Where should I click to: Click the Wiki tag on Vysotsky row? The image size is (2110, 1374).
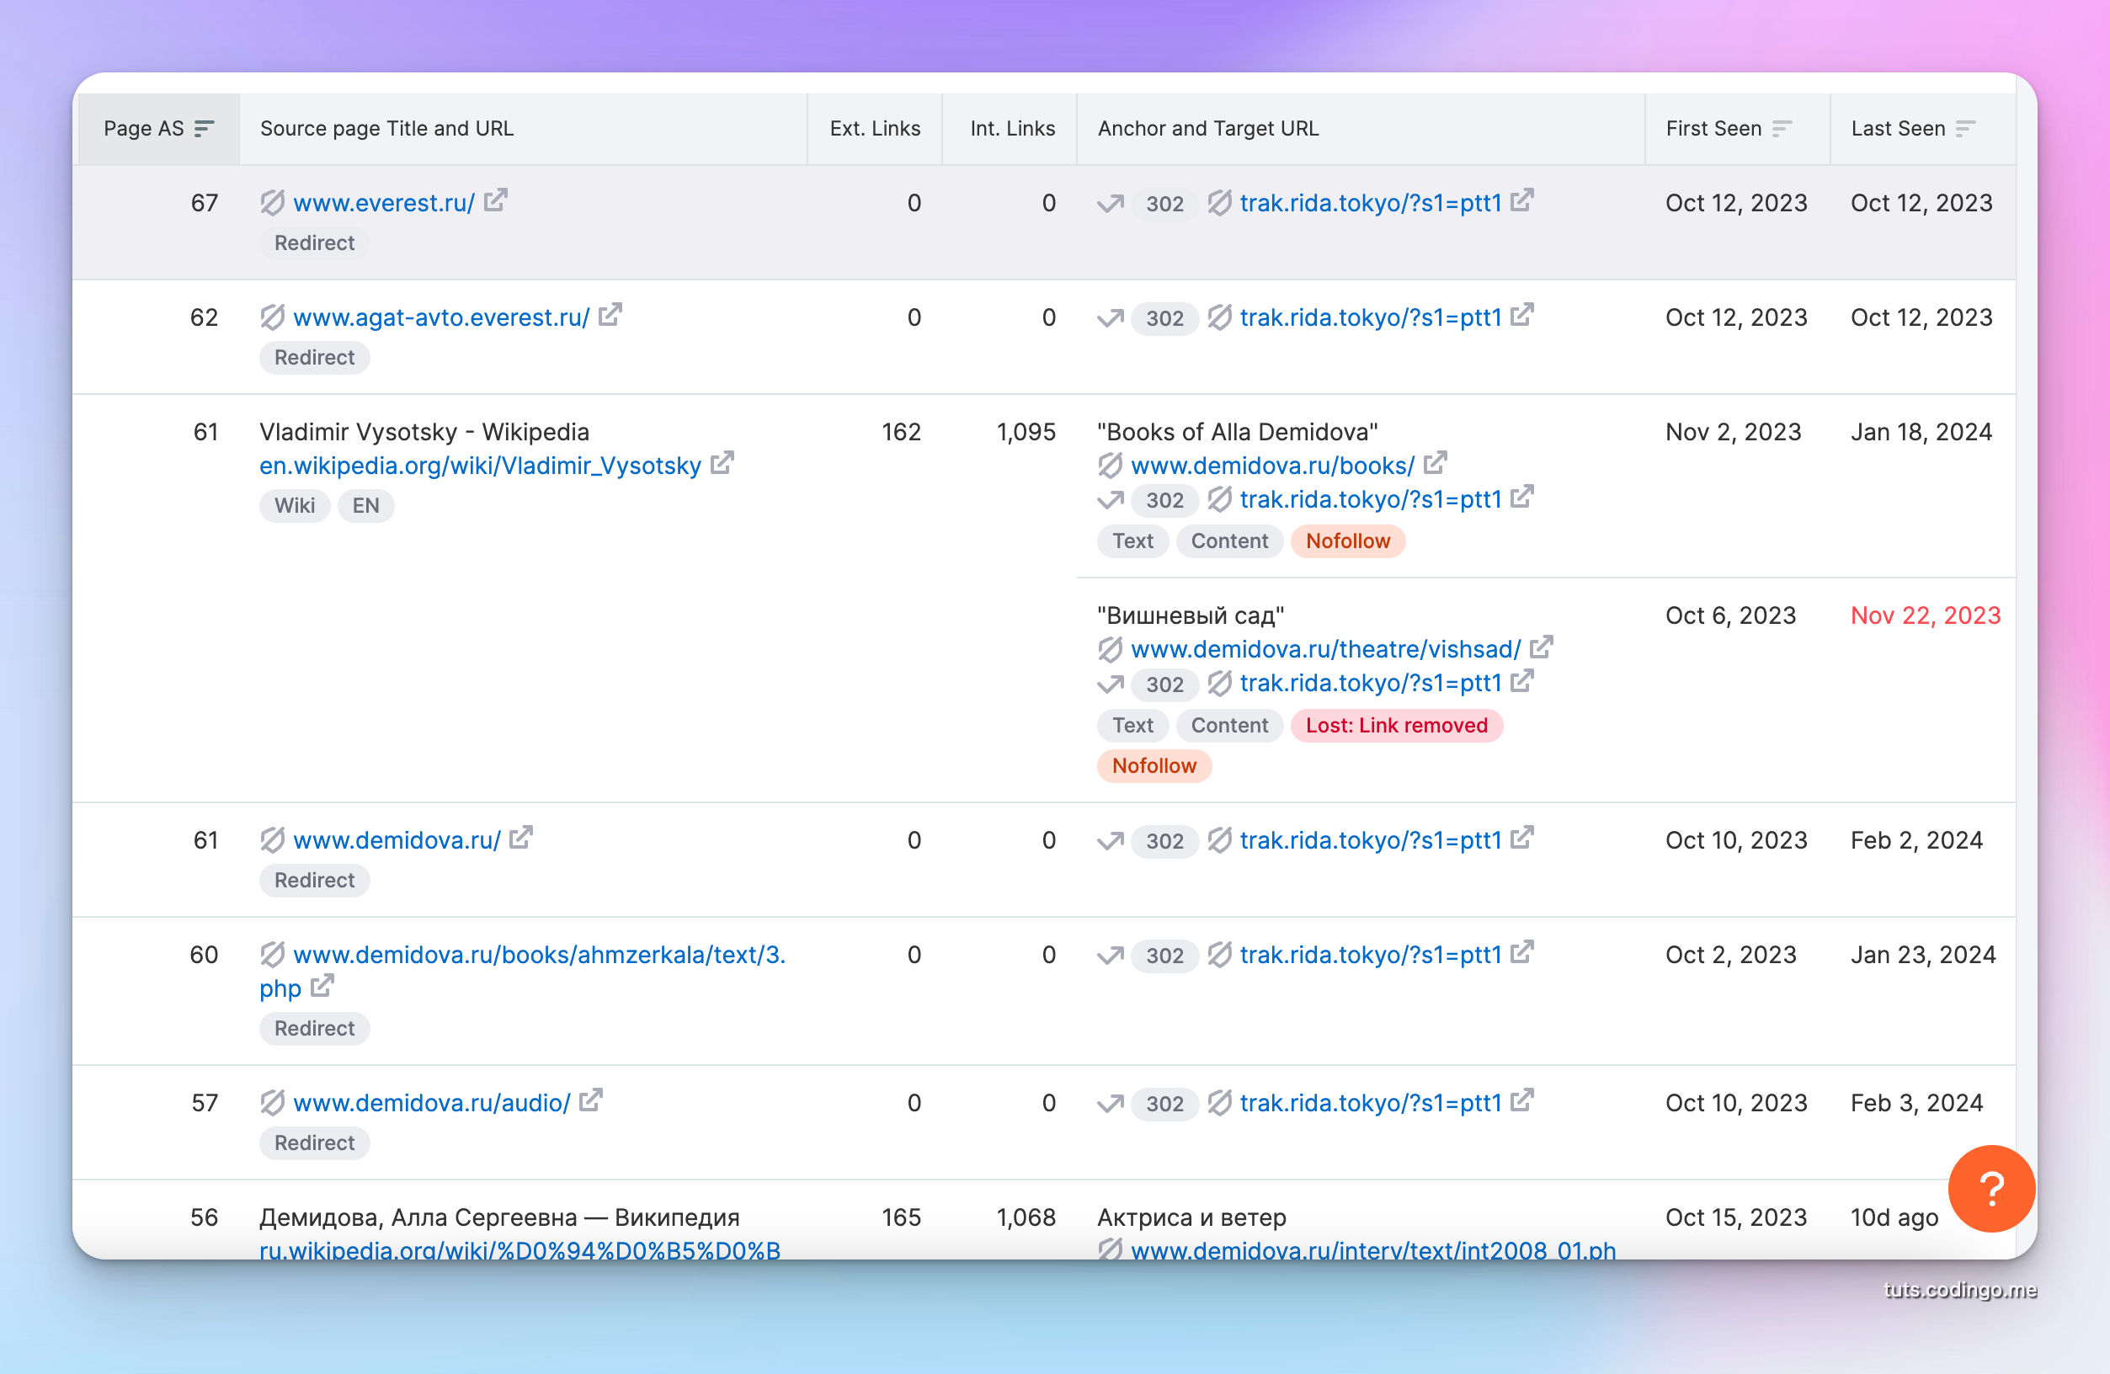295,505
